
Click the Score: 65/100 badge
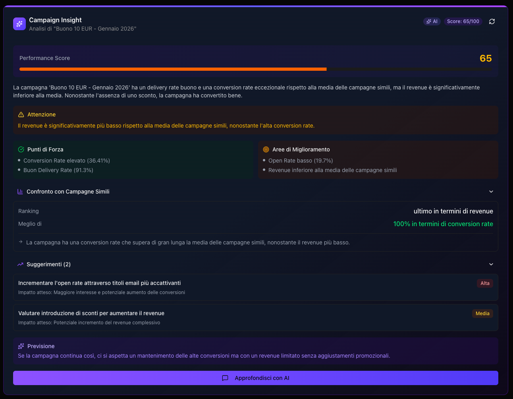pos(463,21)
